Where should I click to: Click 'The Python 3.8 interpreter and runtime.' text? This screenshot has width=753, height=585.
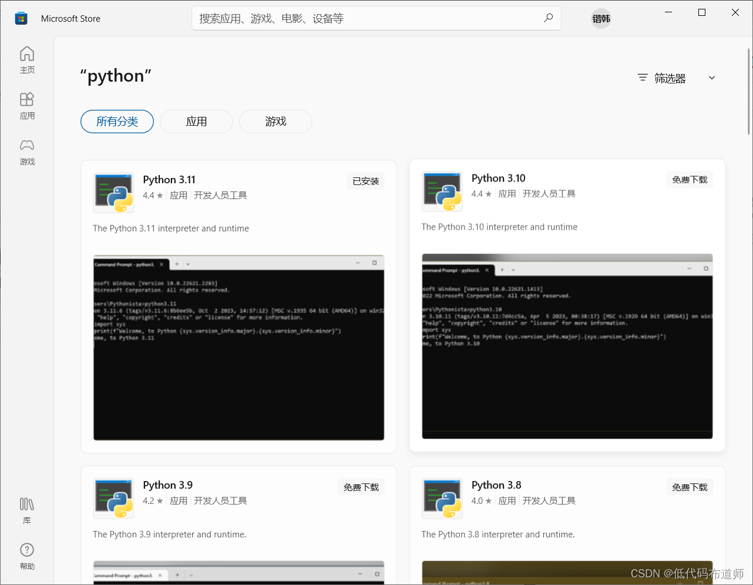point(498,534)
